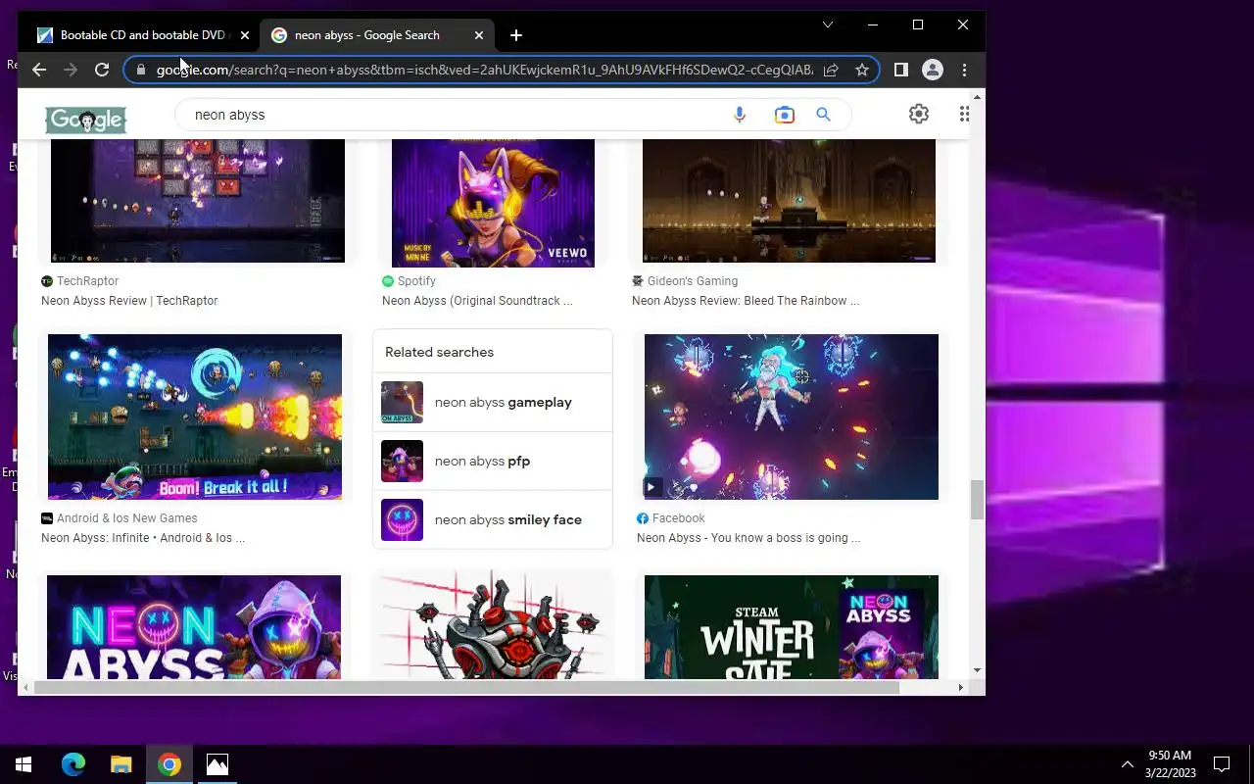Click the Google doodle logo
The height and width of the screenshot is (784, 1254).
tap(85, 120)
